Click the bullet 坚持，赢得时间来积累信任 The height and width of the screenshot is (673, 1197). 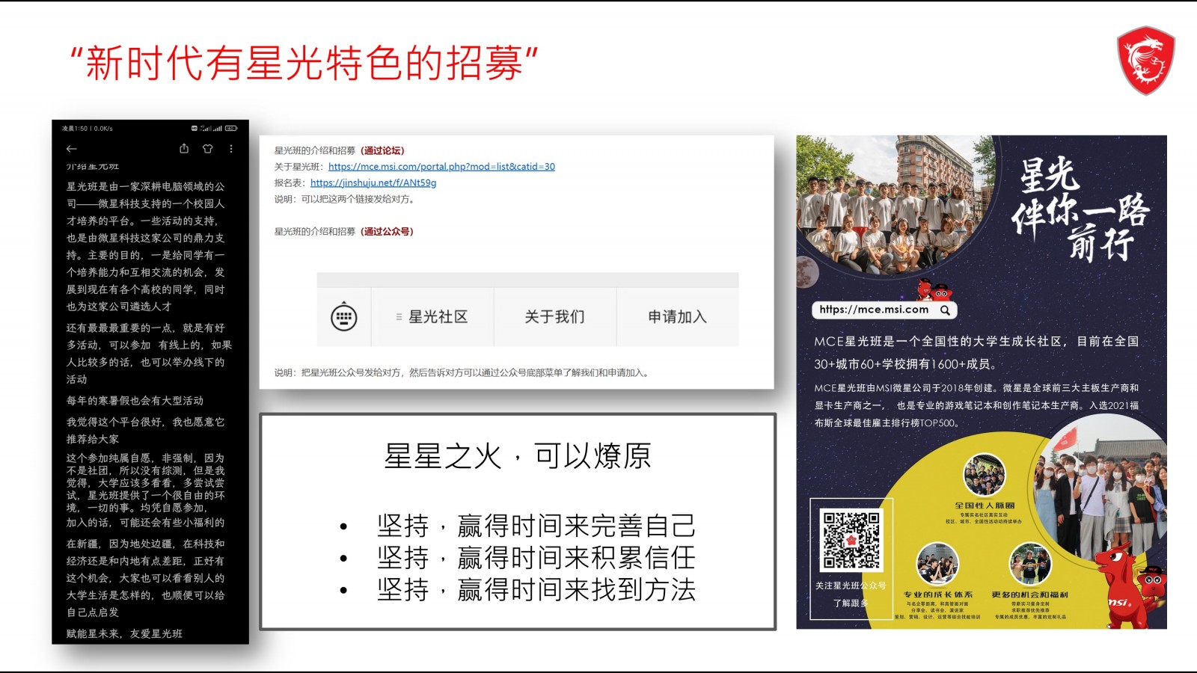click(x=536, y=558)
